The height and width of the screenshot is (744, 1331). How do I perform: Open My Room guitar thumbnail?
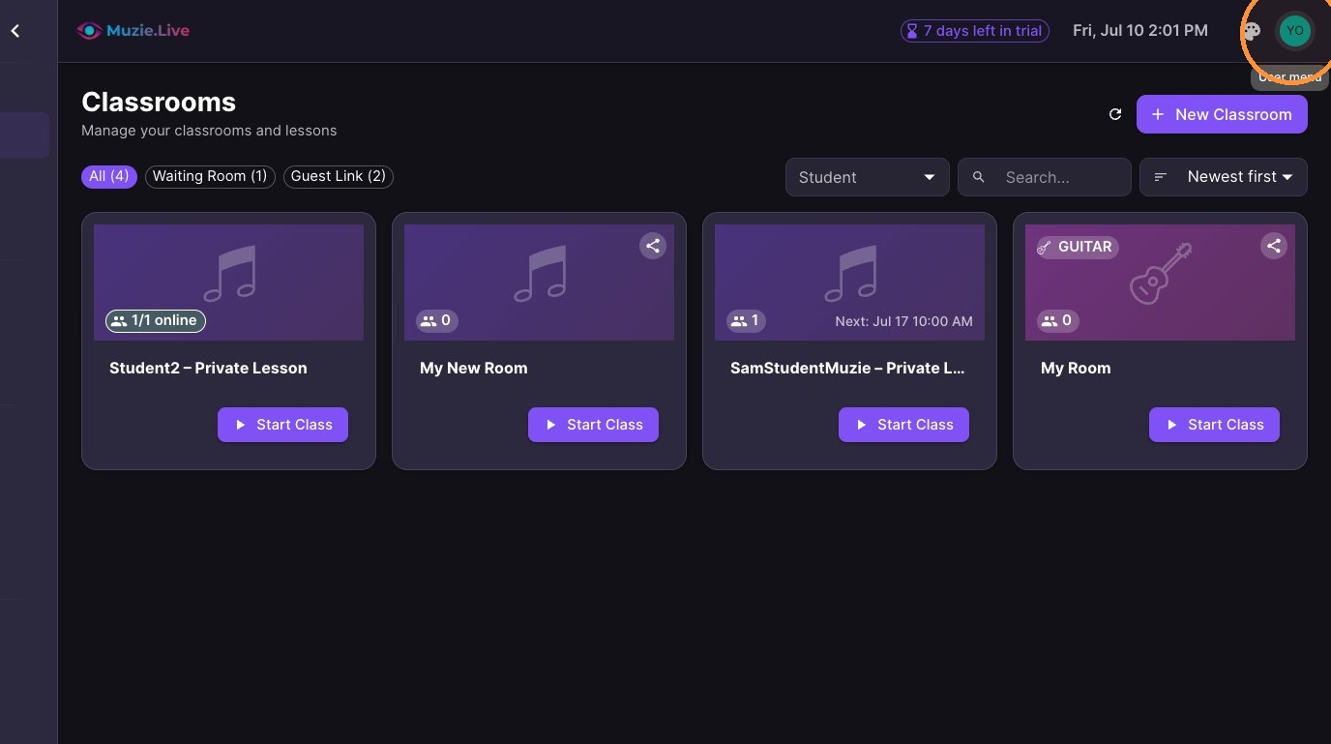pos(1160,283)
